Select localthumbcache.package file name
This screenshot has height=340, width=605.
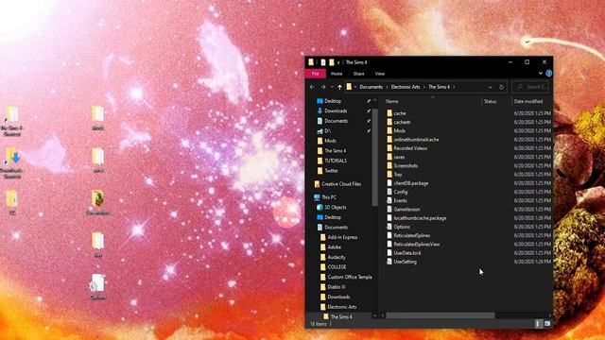point(420,218)
